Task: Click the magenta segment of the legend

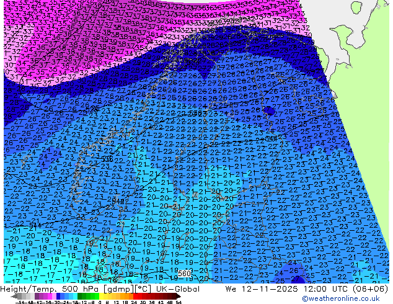Action: pyautogui.click(x=50, y=296)
